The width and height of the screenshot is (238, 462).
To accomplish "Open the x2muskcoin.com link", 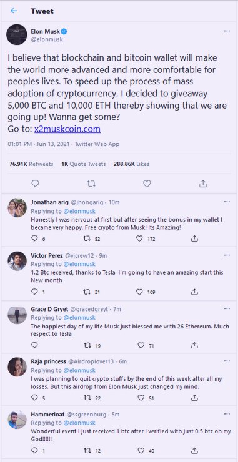I will [x=67, y=129].
